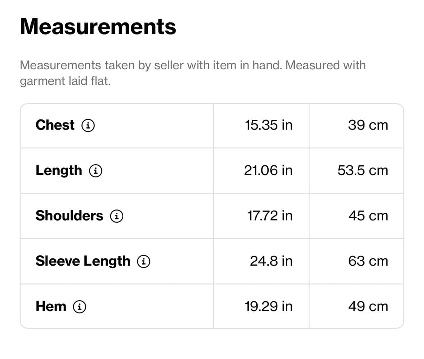Viewport: 424px width, 359px height.
Task: Click the 63 cm sleeve length value
Action: (x=368, y=261)
